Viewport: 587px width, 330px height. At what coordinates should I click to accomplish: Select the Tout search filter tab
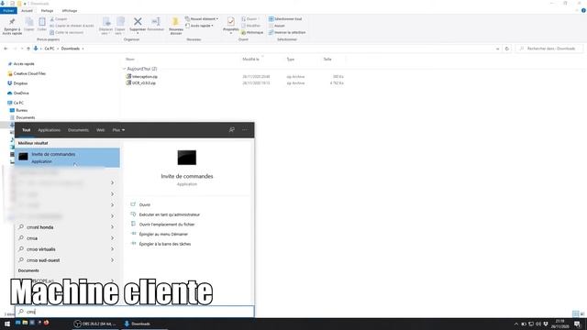click(x=27, y=130)
